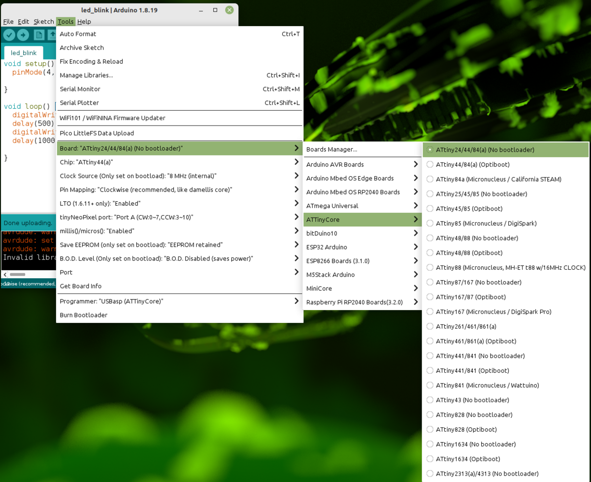Viewport: 591px width, 482px height.
Task: Select ATtiny48/88 (Optiboot) board
Action: (506, 253)
